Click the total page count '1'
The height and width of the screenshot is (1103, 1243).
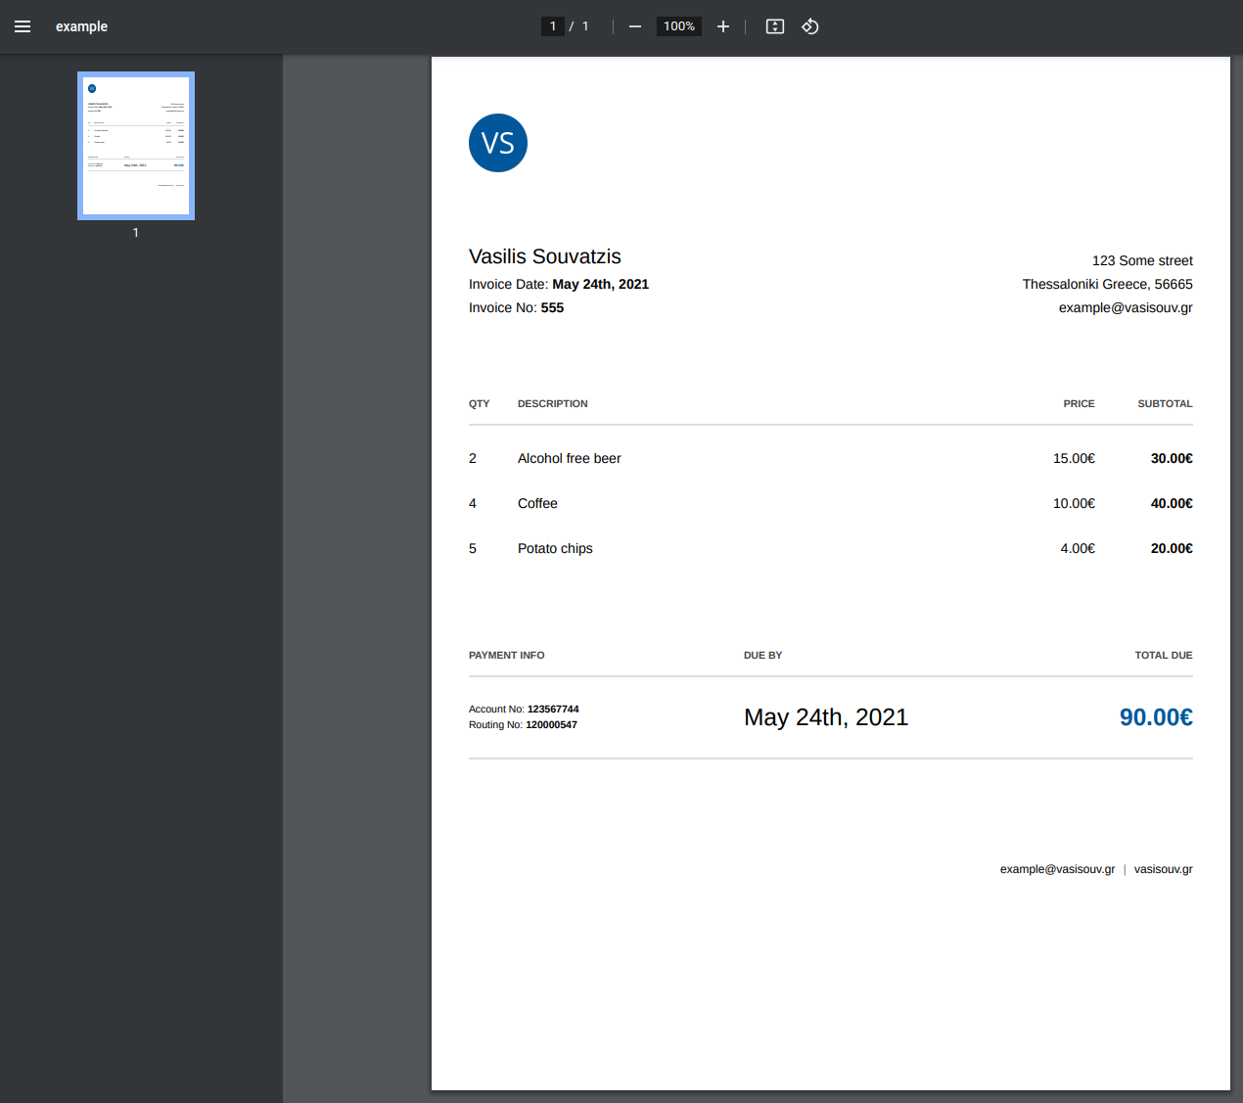(x=585, y=26)
